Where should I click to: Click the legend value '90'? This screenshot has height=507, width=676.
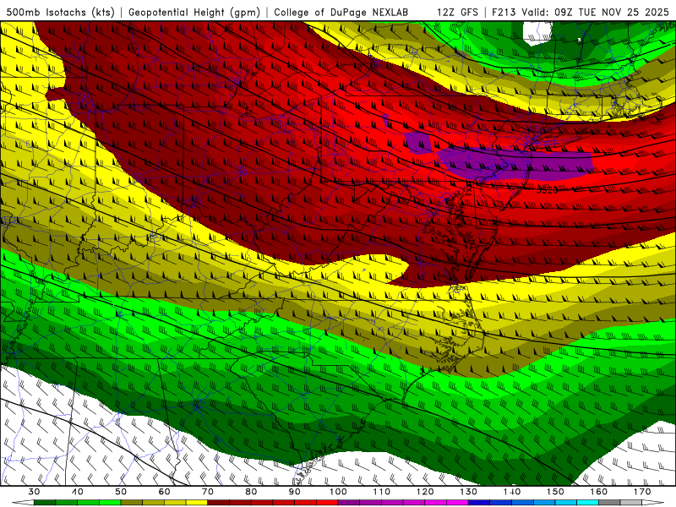coord(295,492)
